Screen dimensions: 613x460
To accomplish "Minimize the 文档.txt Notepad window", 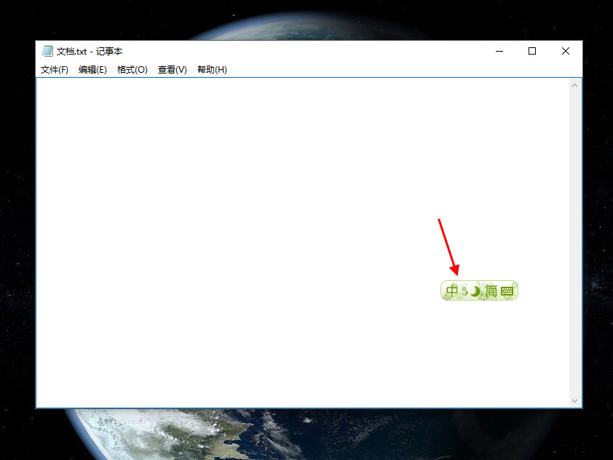I will [x=499, y=51].
